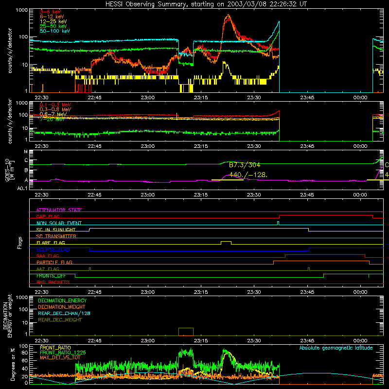
Task: Click the 22:30 tick label under flags panel
Action: pos(41,292)
